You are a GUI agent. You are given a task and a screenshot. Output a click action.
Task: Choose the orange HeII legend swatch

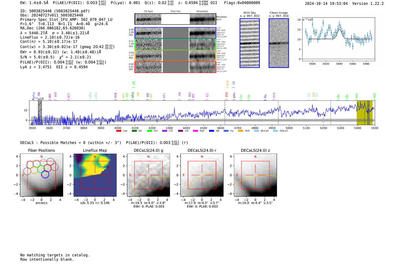point(241,131)
